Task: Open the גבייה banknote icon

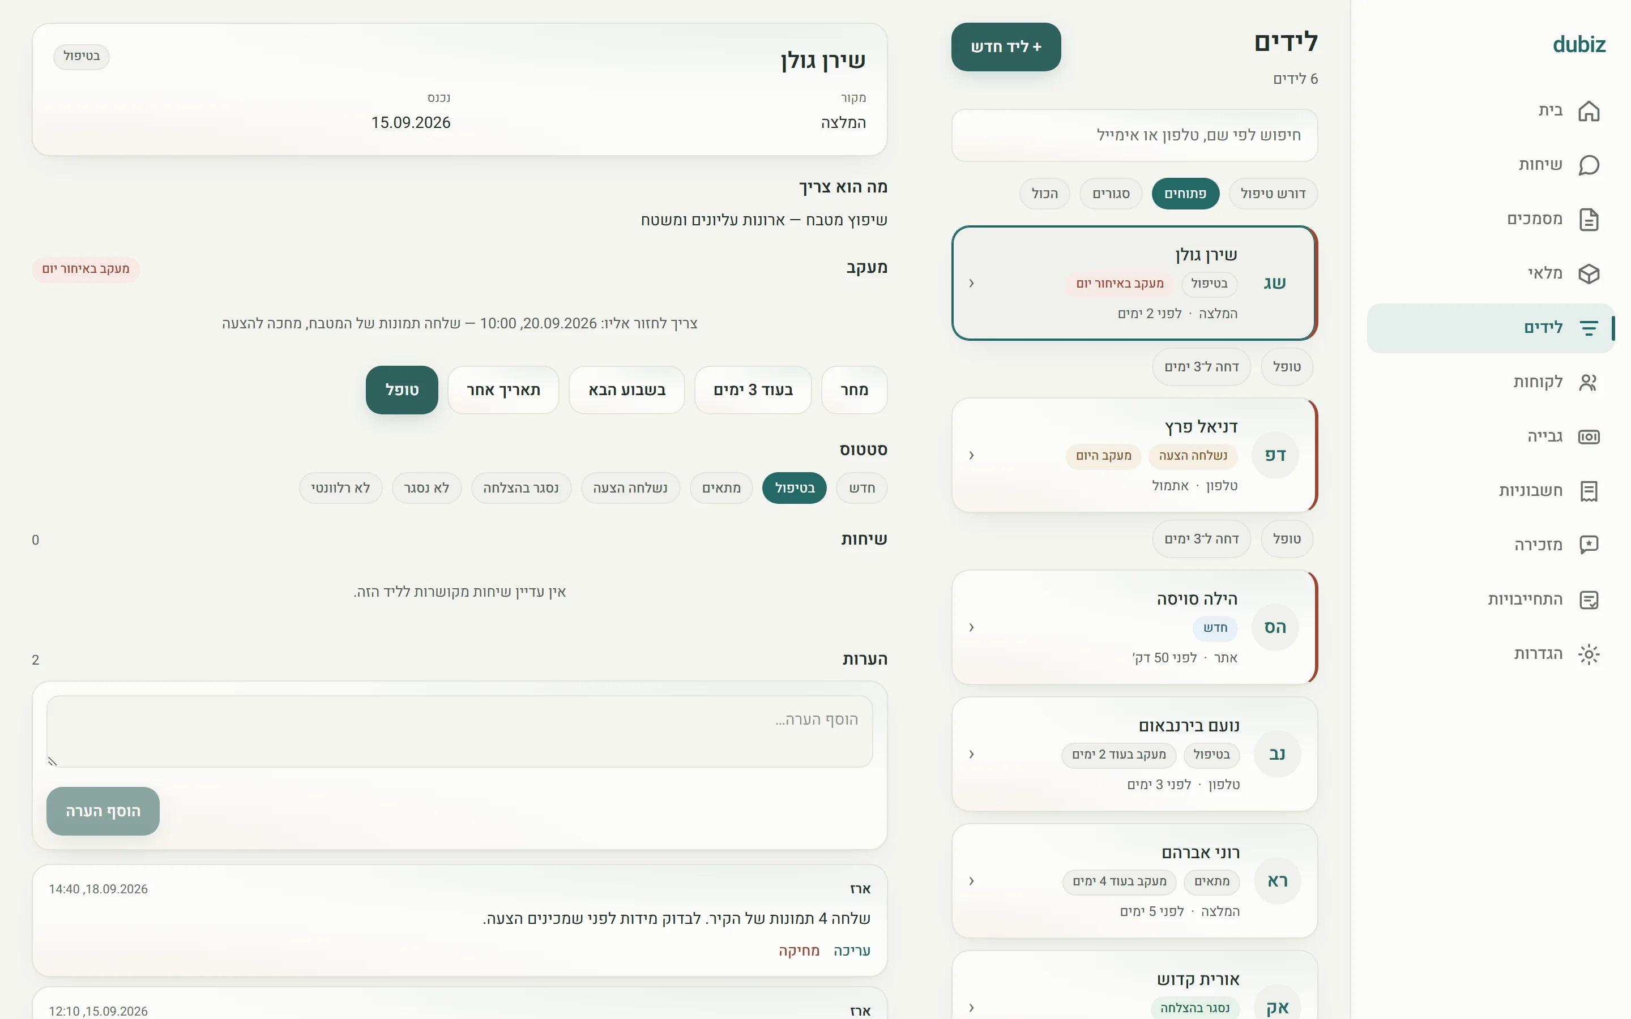Action: (x=1589, y=436)
